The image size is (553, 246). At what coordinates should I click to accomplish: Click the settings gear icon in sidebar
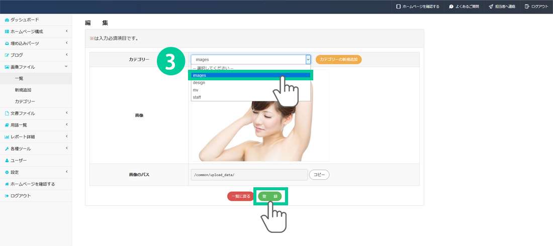[x=7, y=172]
